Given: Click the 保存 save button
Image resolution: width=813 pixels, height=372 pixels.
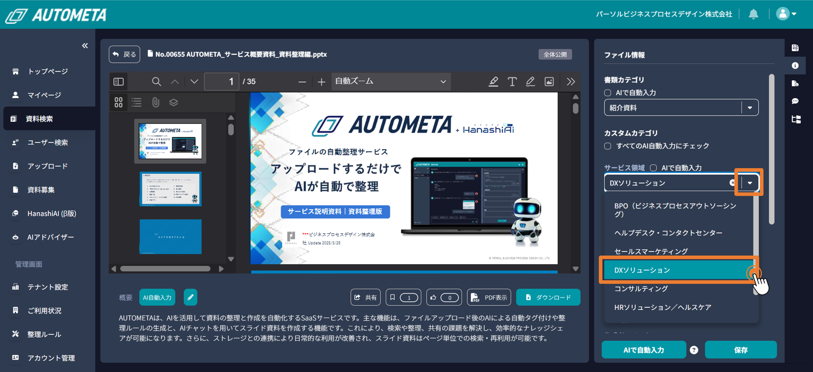Looking at the screenshot, I should tap(741, 350).
